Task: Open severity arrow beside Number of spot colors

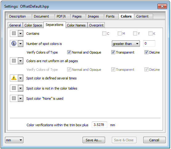Action: pyautogui.click(x=21, y=44)
